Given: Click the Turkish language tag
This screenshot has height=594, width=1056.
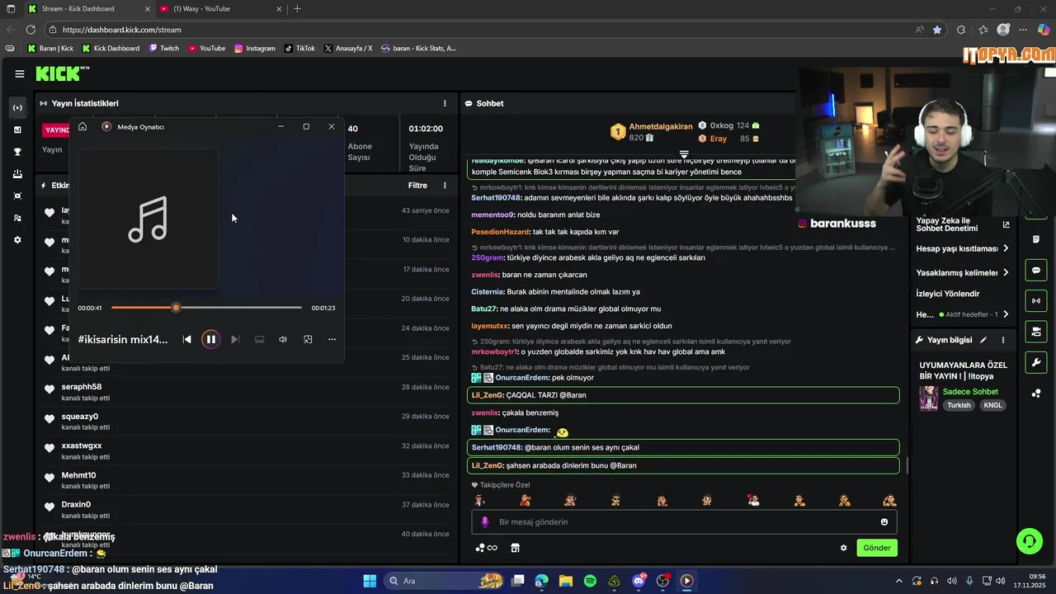Looking at the screenshot, I should tap(959, 406).
